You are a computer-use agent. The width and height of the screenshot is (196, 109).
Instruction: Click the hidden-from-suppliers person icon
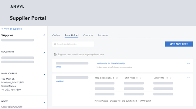55,54
